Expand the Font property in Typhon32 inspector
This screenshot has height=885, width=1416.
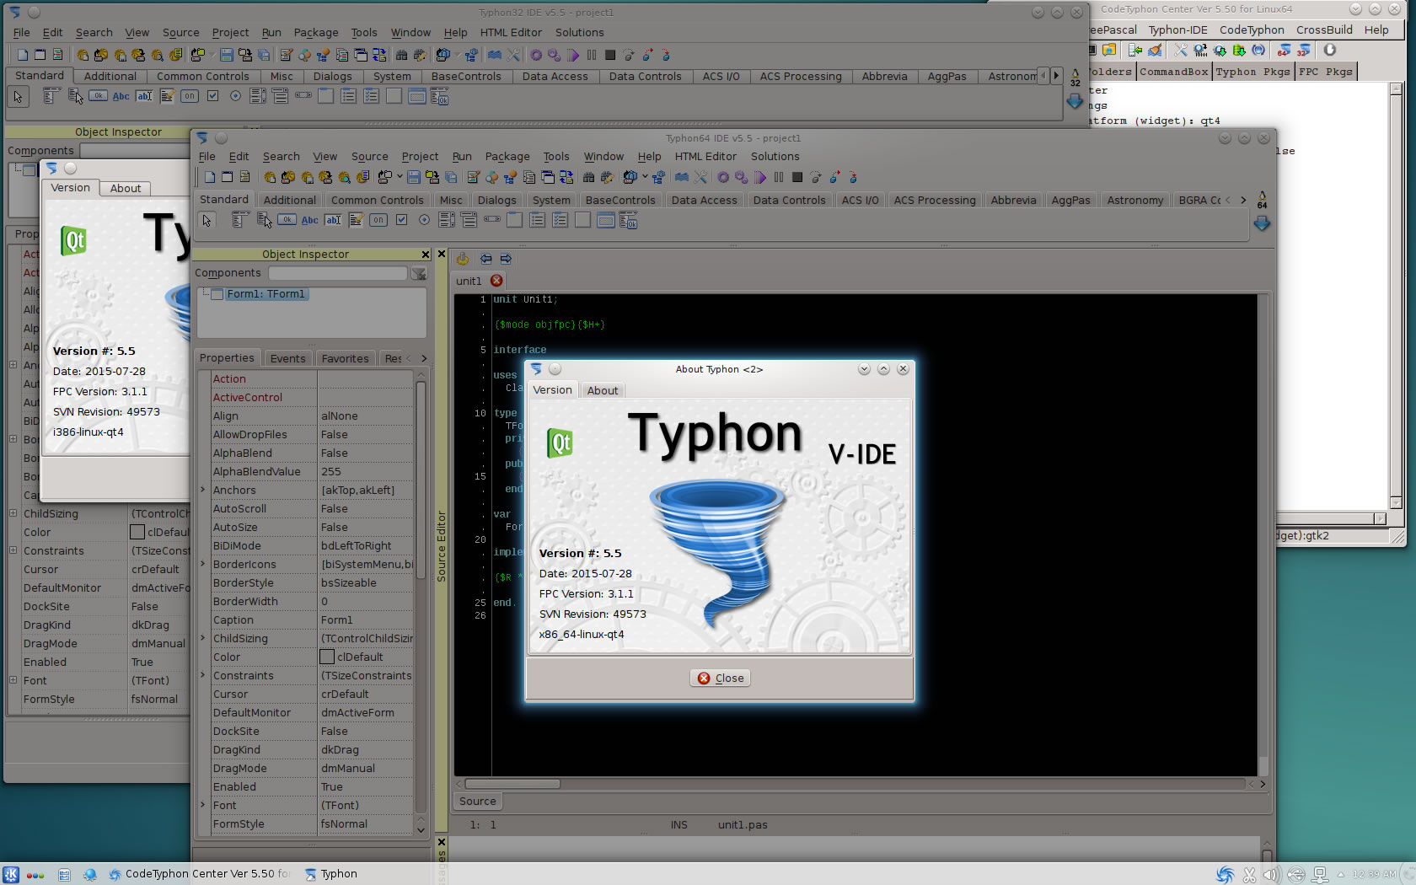(x=13, y=680)
